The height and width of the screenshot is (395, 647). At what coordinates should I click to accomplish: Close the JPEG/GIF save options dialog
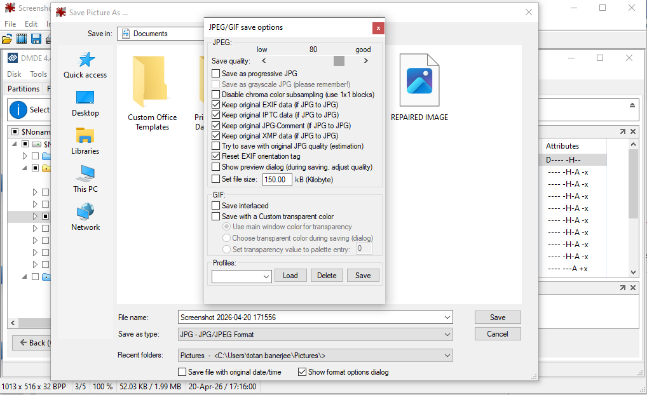pyautogui.click(x=378, y=28)
